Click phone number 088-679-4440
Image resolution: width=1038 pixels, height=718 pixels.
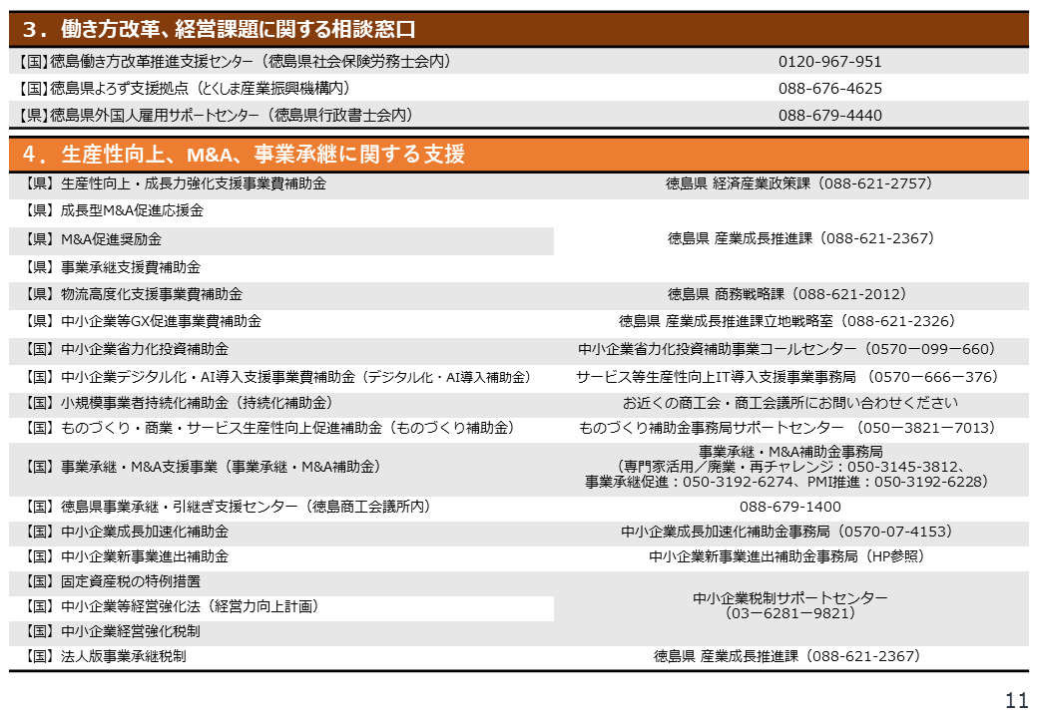tap(830, 116)
